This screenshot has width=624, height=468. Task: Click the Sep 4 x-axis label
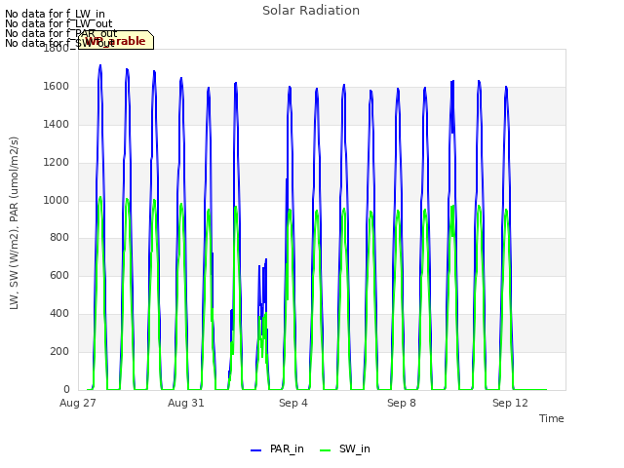[x=293, y=403]
